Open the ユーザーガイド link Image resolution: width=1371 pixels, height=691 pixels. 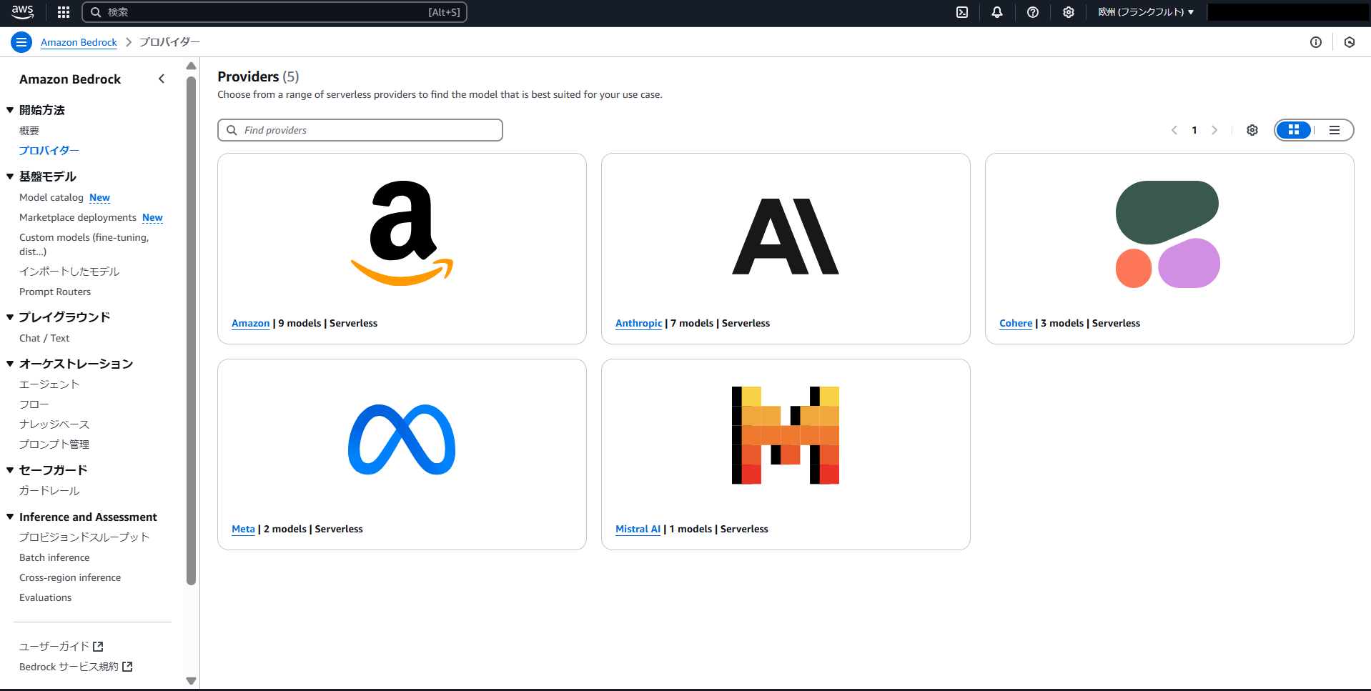click(x=54, y=647)
